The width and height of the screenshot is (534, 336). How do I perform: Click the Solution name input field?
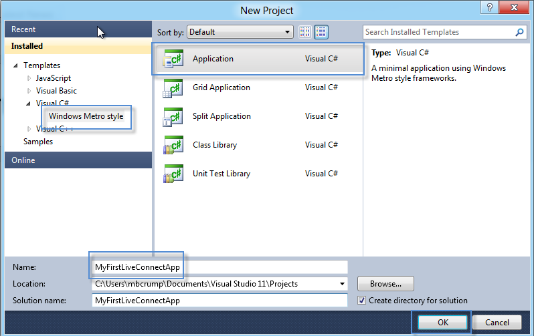tap(219, 301)
